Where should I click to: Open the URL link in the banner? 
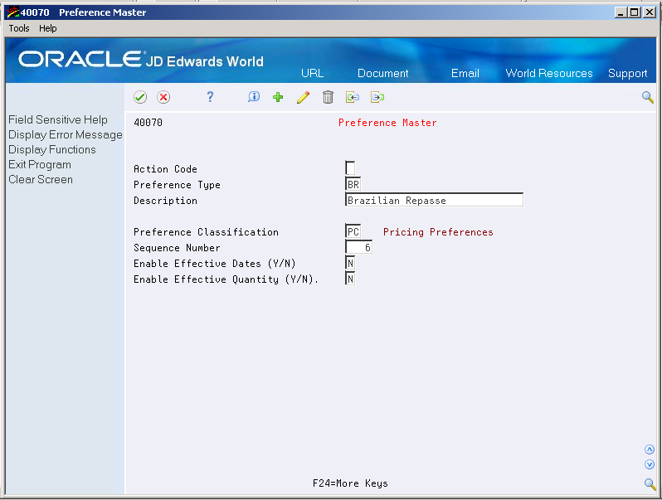313,74
